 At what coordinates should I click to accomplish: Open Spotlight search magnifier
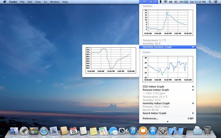point(210,2)
